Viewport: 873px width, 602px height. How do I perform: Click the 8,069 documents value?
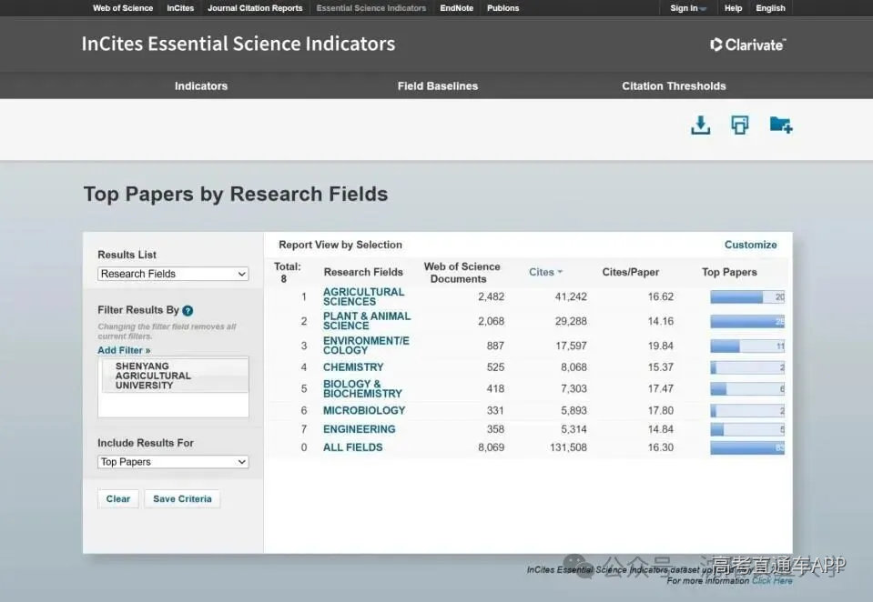491,447
